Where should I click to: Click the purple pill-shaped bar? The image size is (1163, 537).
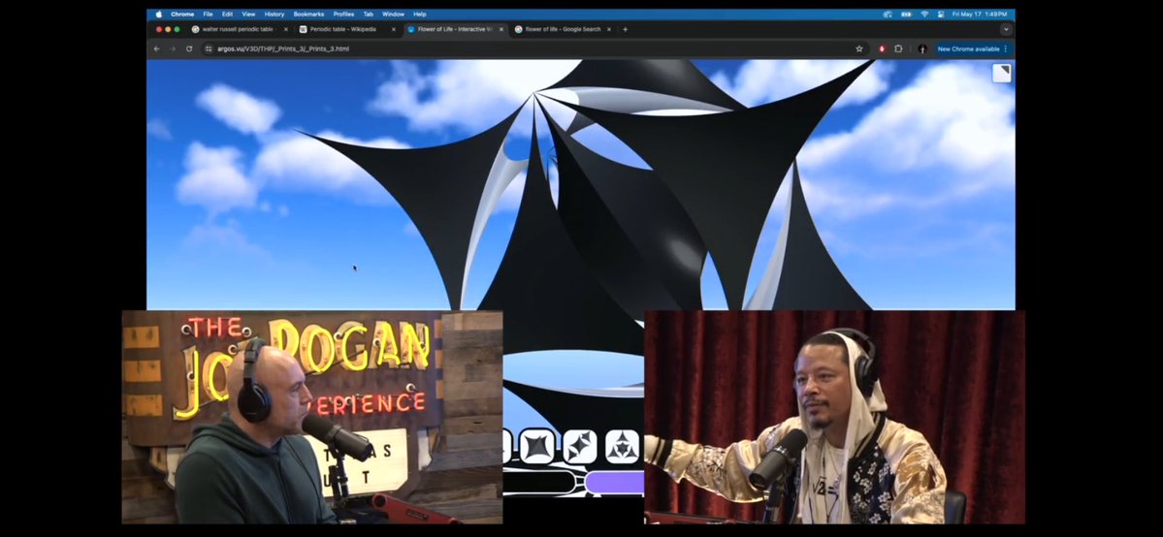tap(616, 483)
